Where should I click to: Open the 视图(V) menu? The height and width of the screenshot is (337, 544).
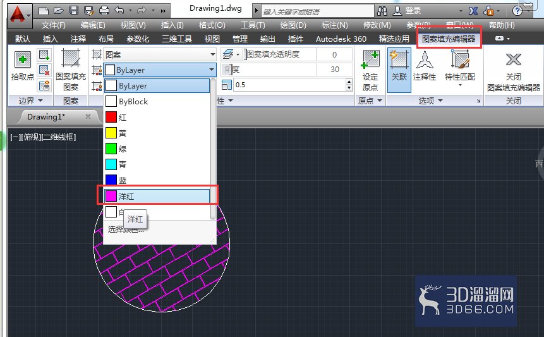(x=133, y=25)
